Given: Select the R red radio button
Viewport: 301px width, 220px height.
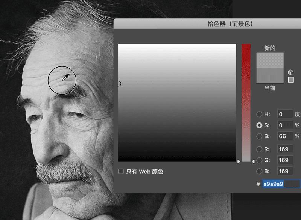Looking at the screenshot, I should (x=259, y=148).
